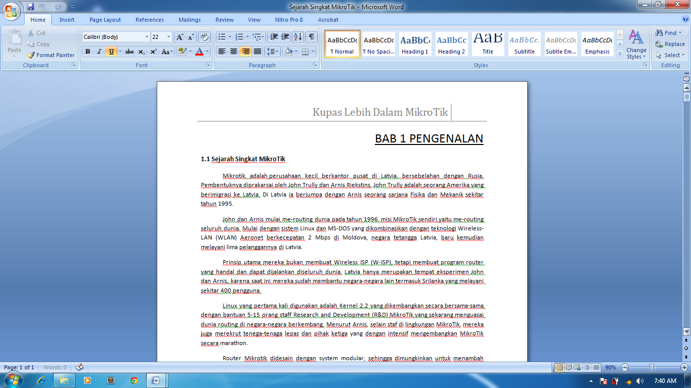Click the Text Highlight Color marker
This screenshot has width=691, height=388.
[x=182, y=52]
